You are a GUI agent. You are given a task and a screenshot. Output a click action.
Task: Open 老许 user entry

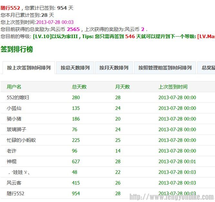tap(12, 151)
